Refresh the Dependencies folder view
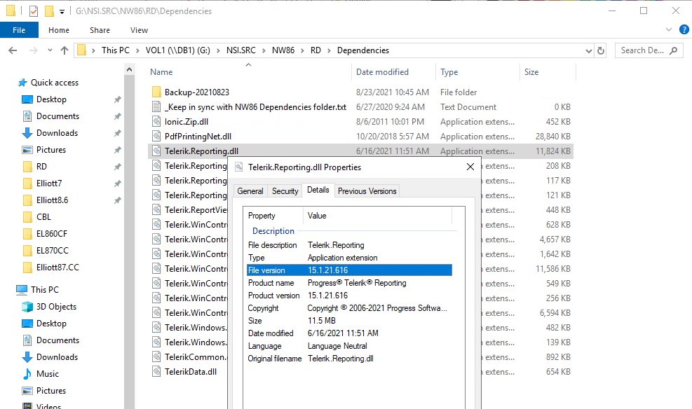Screen dimensions: 692x409 [x=601, y=50]
